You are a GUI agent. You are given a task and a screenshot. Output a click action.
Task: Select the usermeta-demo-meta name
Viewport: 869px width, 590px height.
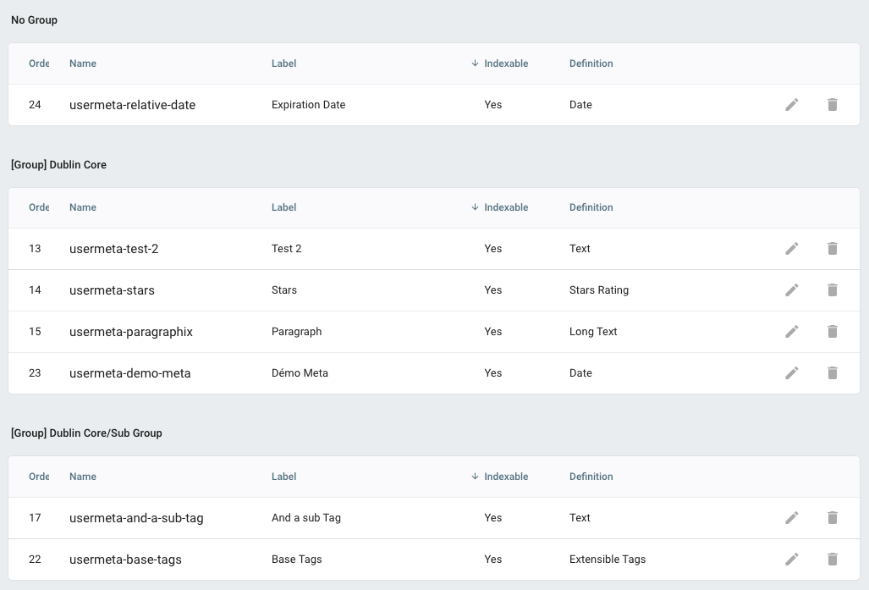tap(129, 373)
